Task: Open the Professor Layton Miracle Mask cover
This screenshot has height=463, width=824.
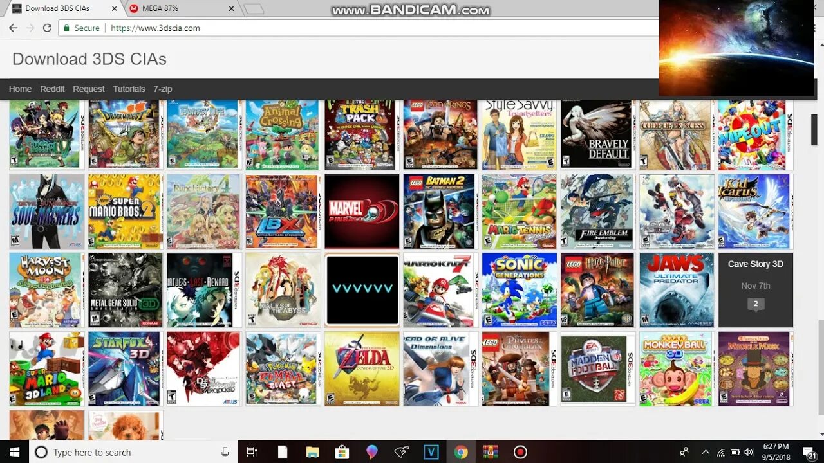Action: (756, 369)
